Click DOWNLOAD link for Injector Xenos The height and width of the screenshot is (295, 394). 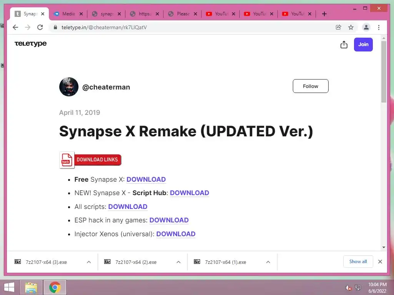(x=175, y=234)
